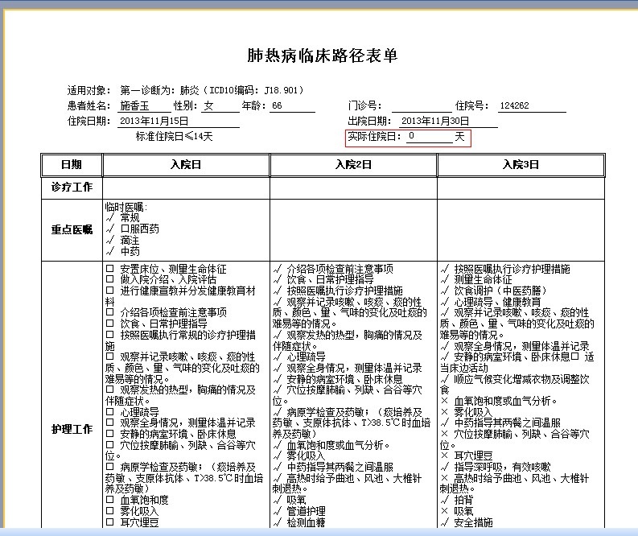Tick the 入院日 column's 雾化吸入 box
Image resolution: width=638 pixels, height=536 pixels.
pos(110,511)
